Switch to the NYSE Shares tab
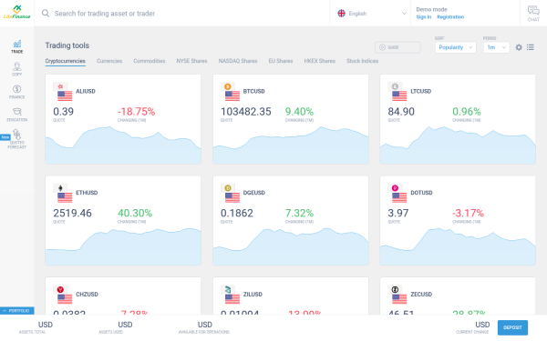Viewport: 547px width, 341px height. click(x=191, y=61)
